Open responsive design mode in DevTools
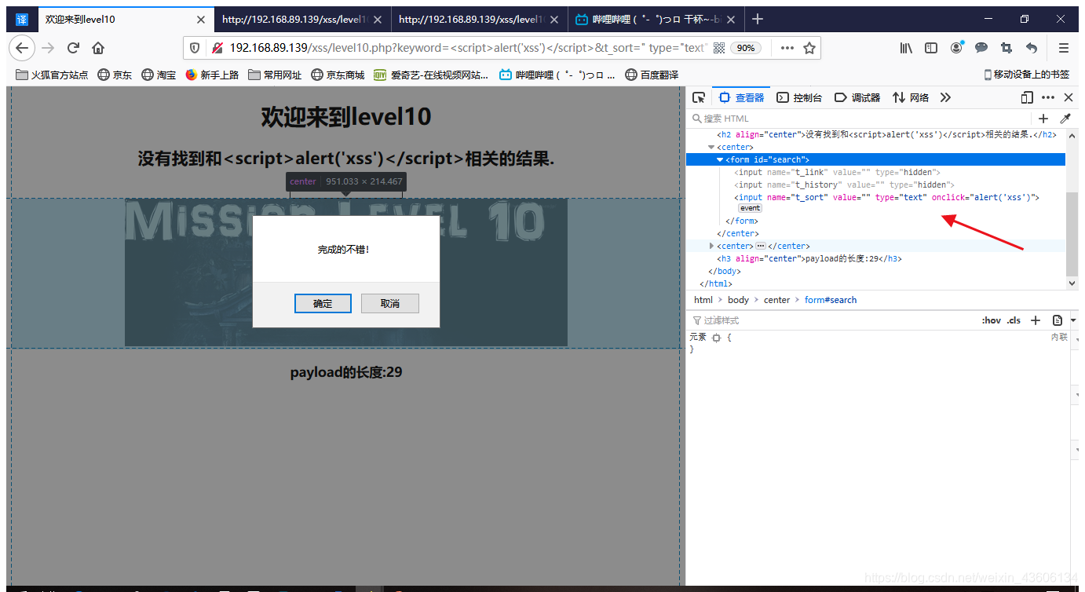The width and height of the screenshot is (1085, 592). (1027, 97)
